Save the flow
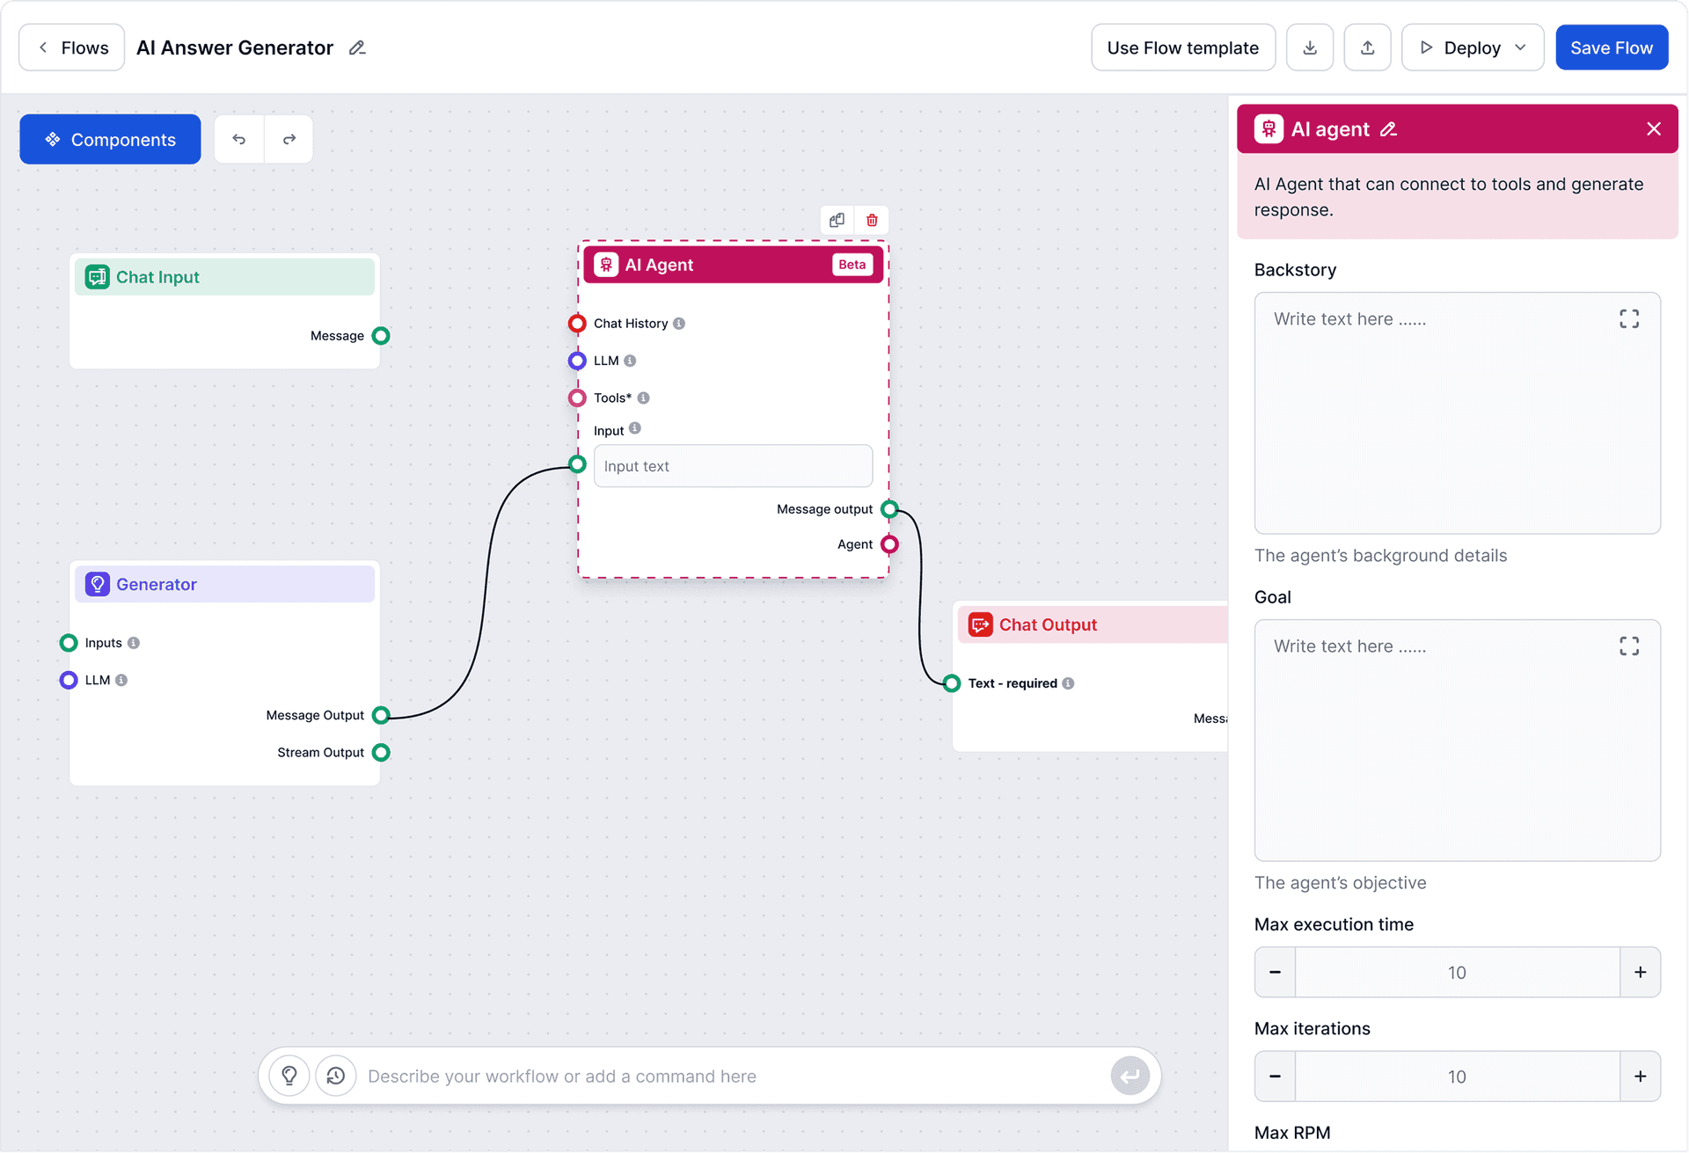Image resolution: width=1689 pixels, height=1153 pixels. coord(1612,47)
